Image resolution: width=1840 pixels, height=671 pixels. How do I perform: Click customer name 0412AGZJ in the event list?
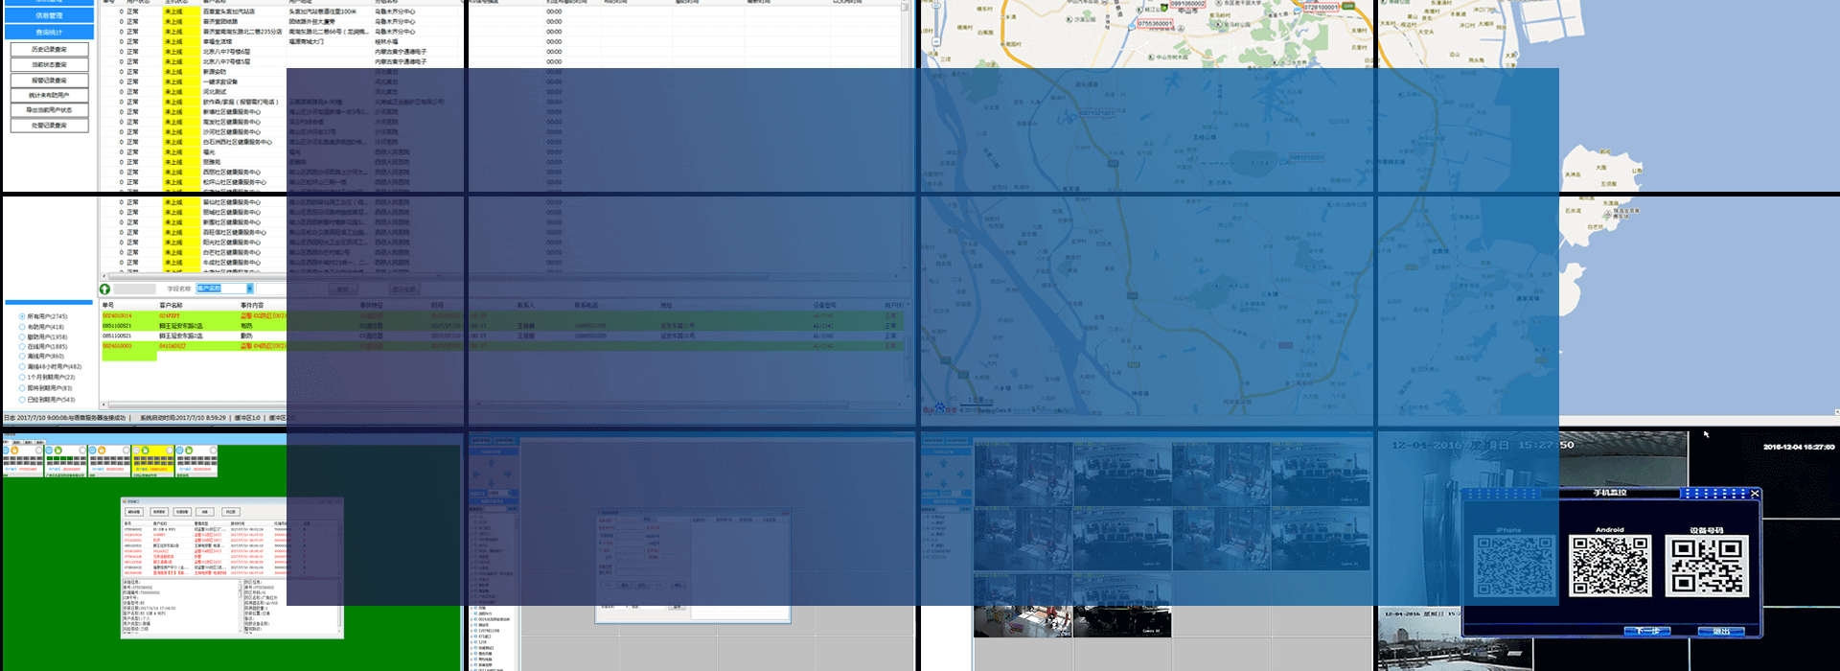(172, 346)
